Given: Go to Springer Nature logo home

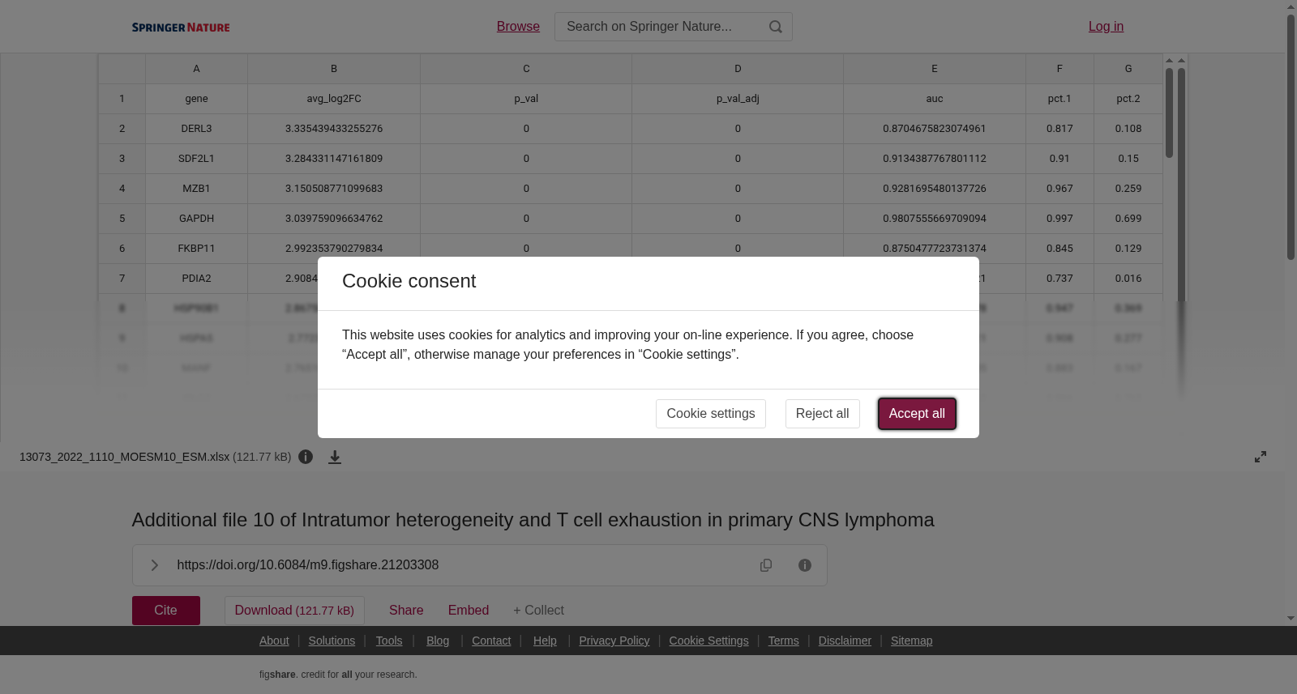Looking at the screenshot, I should pyautogui.click(x=181, y=27).
